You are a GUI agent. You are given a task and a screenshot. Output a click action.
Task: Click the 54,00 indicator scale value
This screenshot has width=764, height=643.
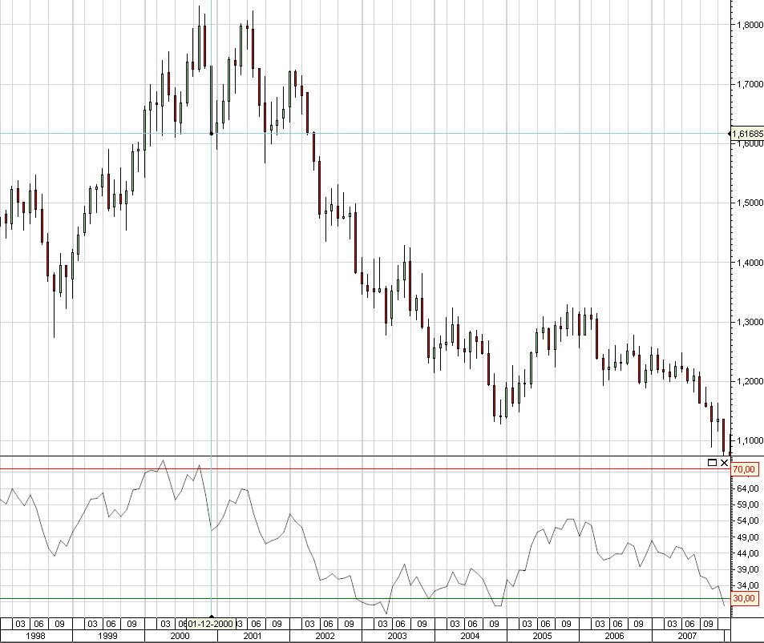[749, 520]
